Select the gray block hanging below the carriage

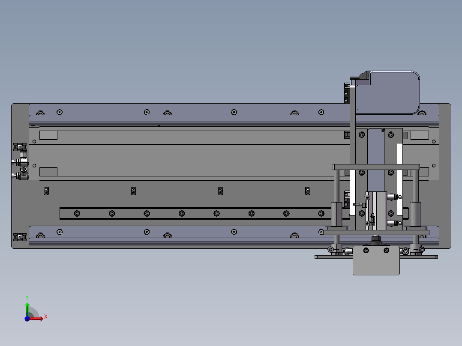(x=376, y=261)
